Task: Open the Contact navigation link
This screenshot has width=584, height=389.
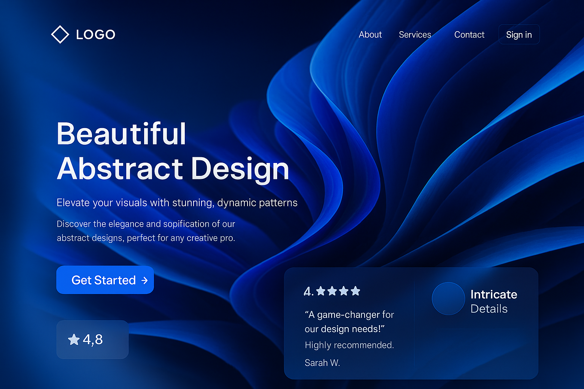Action: (x=469, y=35)
